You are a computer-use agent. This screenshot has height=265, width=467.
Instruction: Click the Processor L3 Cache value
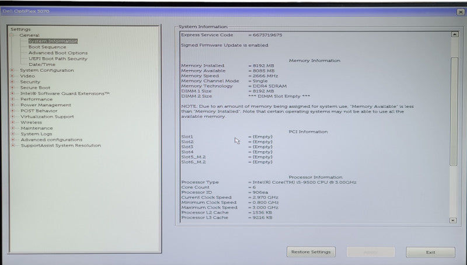pos(262,218)
